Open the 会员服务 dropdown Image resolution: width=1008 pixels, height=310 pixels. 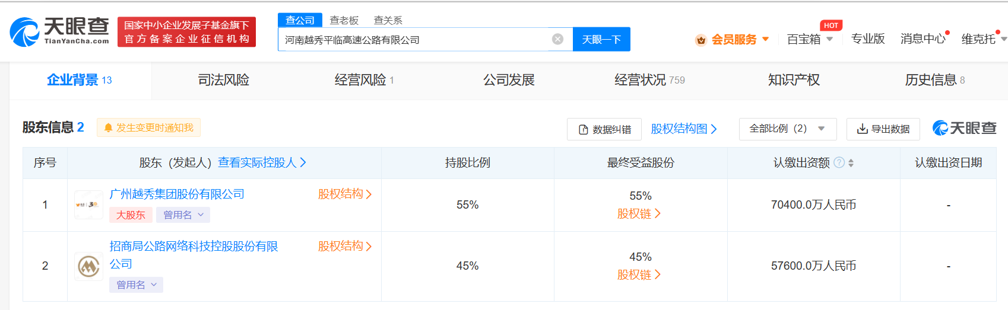point(766,39)
